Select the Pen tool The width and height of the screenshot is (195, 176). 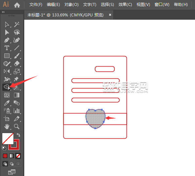[7, 40]
